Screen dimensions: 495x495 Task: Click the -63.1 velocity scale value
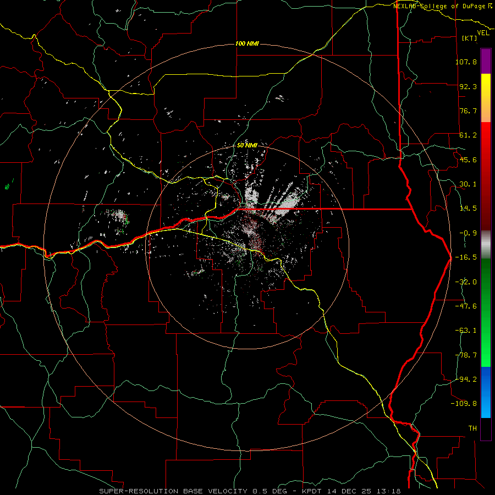[x=466, y=331]
